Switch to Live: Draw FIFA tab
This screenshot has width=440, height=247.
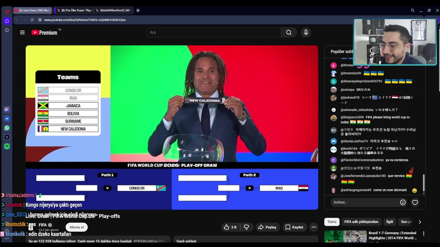pos(33,10)
